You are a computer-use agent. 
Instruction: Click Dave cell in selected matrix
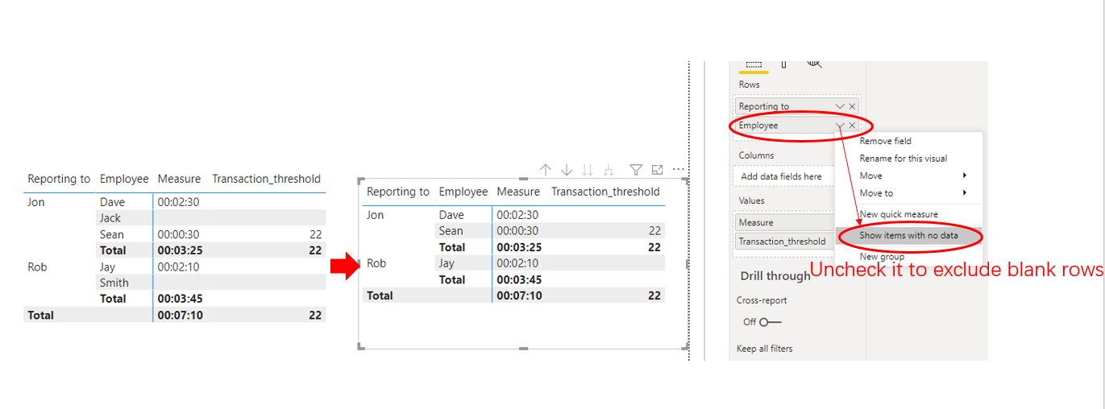pyautogui.click(x=451, y=215)
